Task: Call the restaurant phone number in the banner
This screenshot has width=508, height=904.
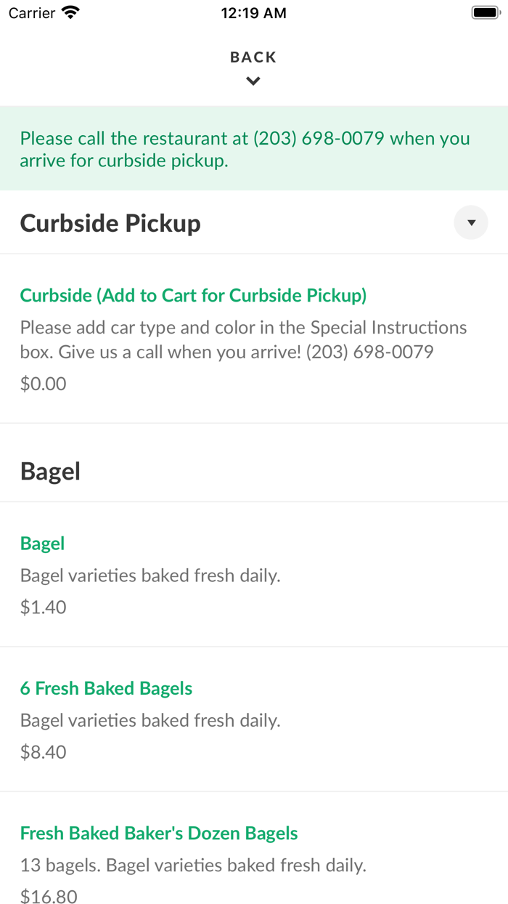Action: tap(318, 138)
